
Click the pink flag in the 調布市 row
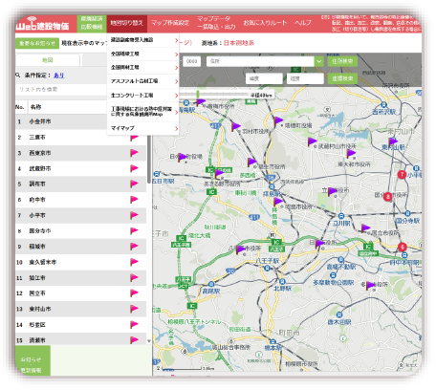[134, 184]
